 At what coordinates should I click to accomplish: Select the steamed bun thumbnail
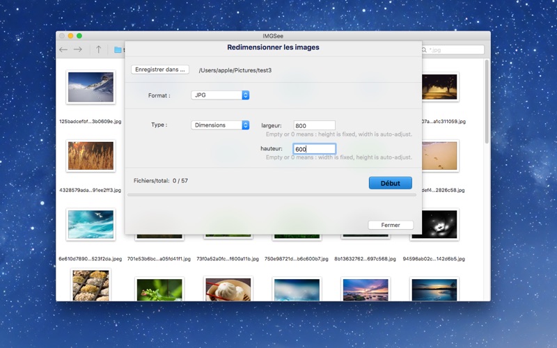click(x=228, y=289)
